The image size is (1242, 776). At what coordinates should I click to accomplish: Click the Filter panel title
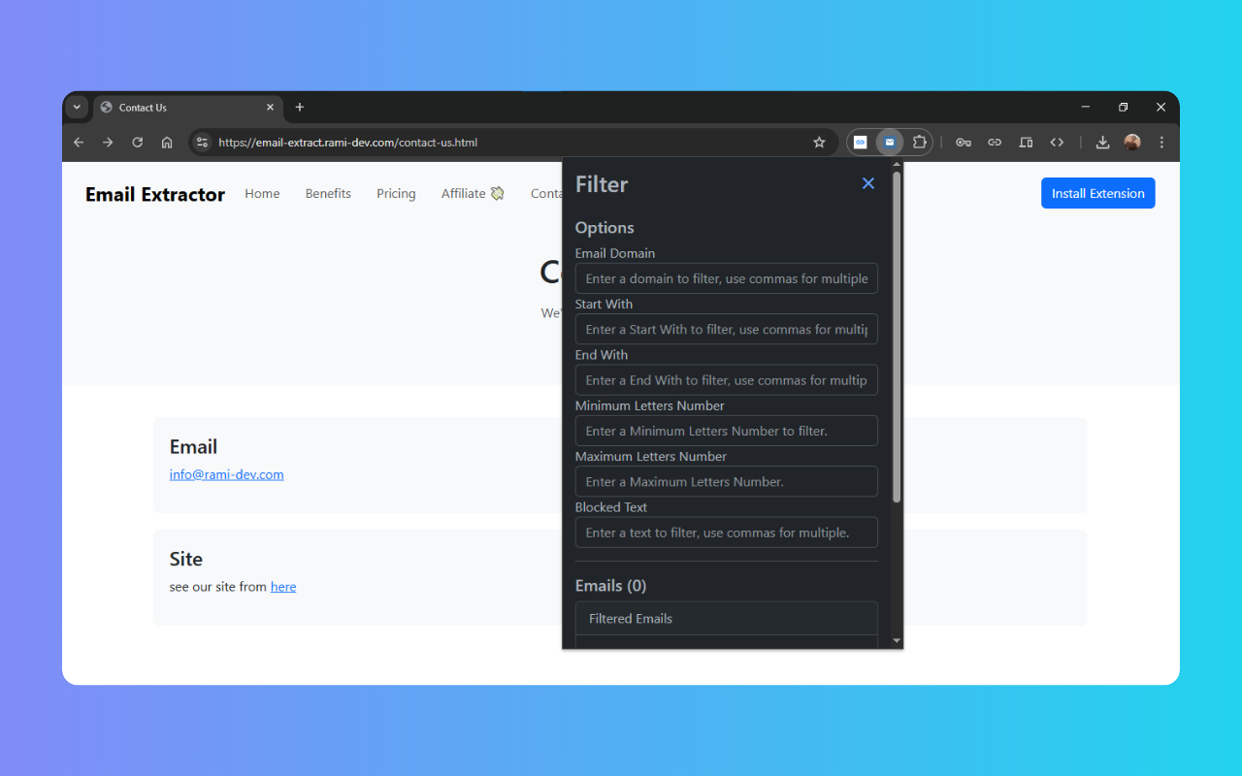(602, 184)
